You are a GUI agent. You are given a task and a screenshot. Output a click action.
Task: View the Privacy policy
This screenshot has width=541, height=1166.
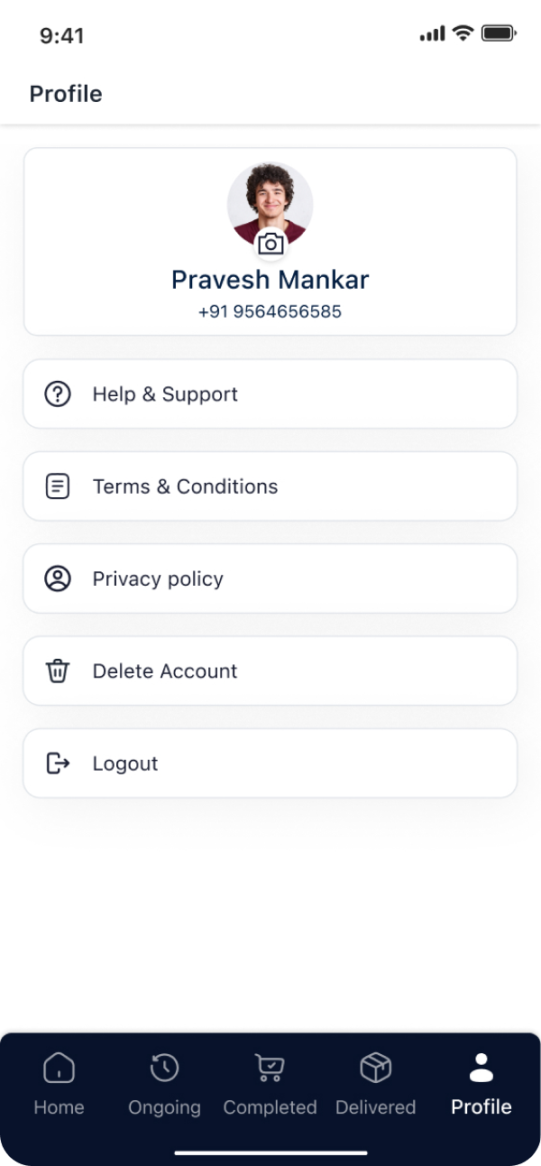(270, 578)
